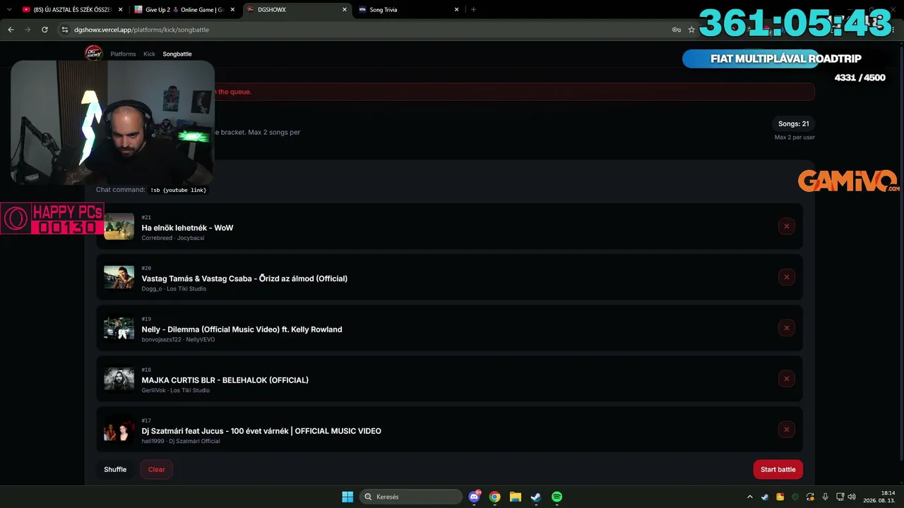Click the title 'Dj Szatmári feat Jucus - 100 évet várnék'
Viewport: 904px width, 508px height.
click(215, 431)
